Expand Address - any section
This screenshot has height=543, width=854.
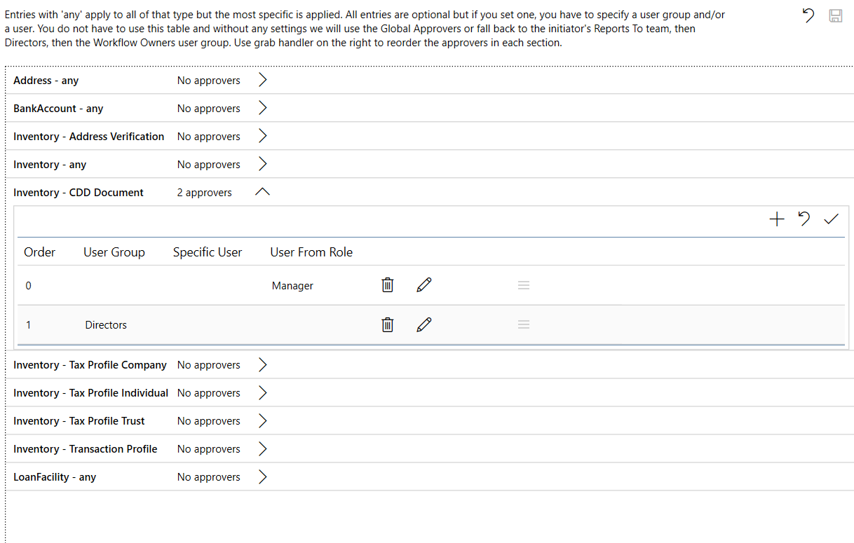(263, 80)
